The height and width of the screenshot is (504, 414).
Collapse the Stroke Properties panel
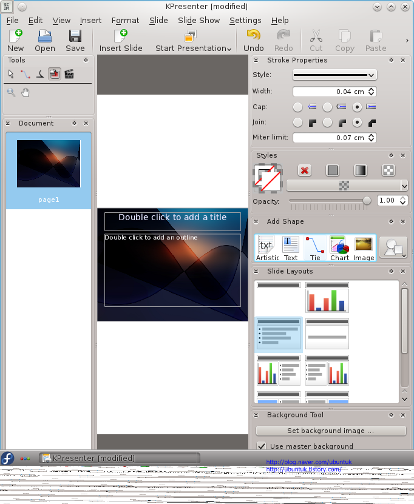(x=256, y=60)
